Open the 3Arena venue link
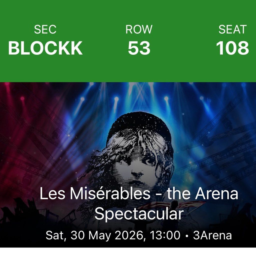This screenshot has width=256, height=256. coord(212,235)
